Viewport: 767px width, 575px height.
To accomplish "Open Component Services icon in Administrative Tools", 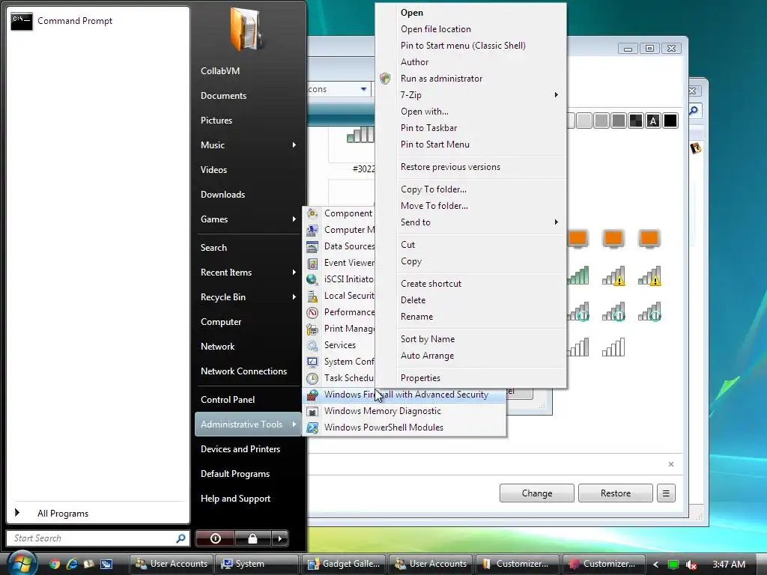I will pyautogui.click(x=312, y=213).
